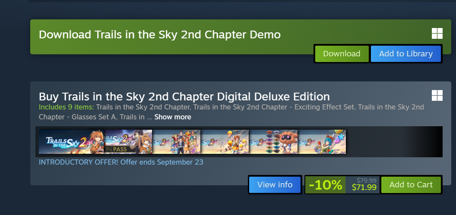Click the 'Includes 9 items:' label
The image size is (456, 215).
click(66, 107)
